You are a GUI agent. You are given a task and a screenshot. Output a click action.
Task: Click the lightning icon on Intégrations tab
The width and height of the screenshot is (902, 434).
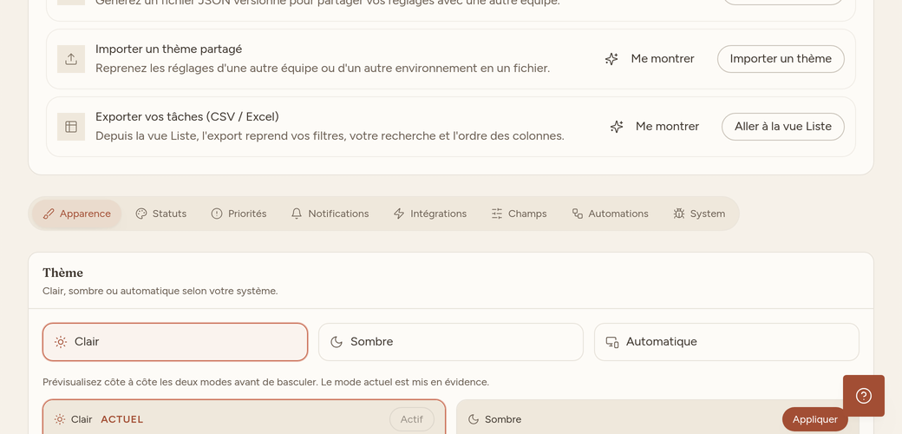(399, 214)
